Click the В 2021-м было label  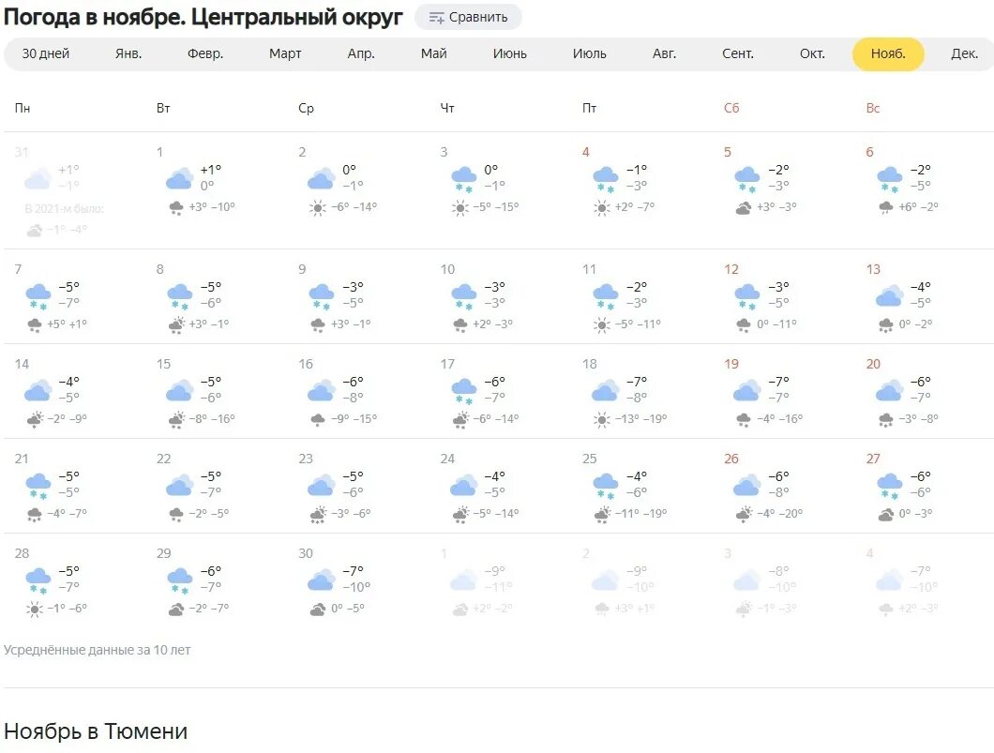coord(64,208)
